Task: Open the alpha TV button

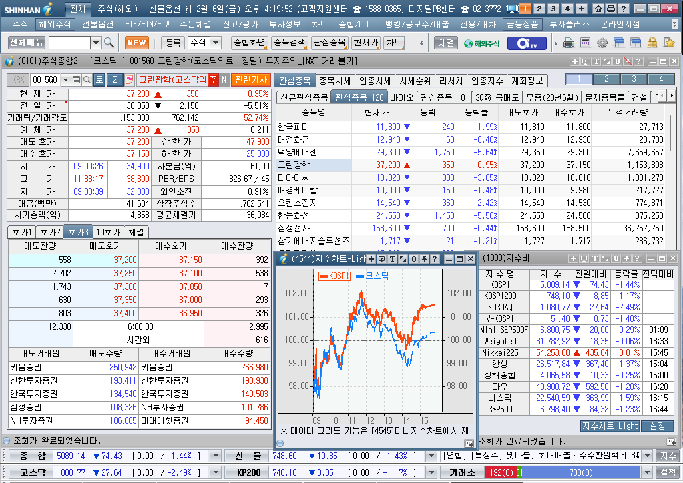Action: 526,43
